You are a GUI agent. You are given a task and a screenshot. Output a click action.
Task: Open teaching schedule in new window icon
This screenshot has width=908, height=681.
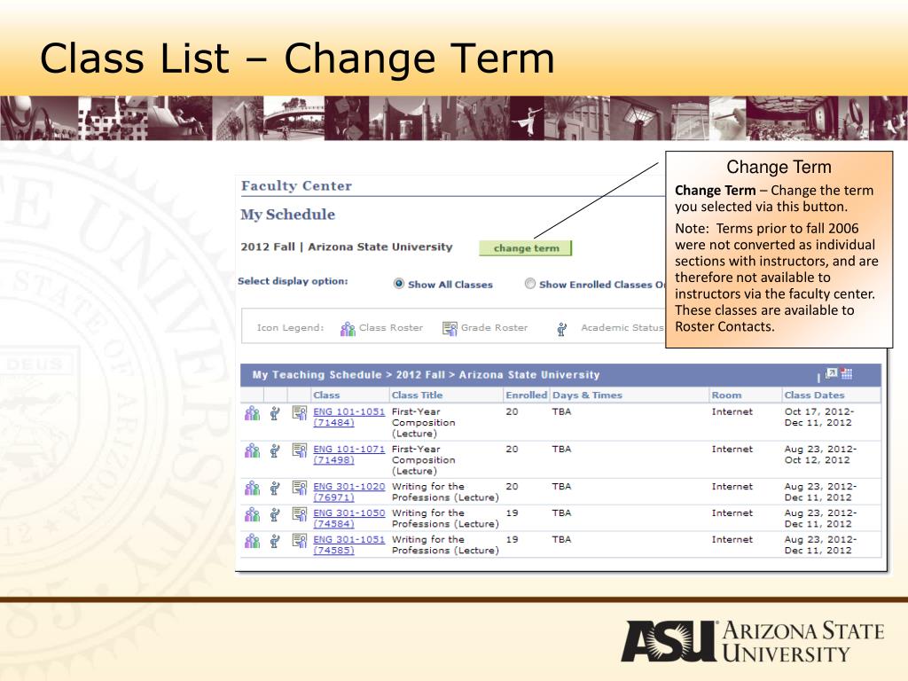click(832, 373)
